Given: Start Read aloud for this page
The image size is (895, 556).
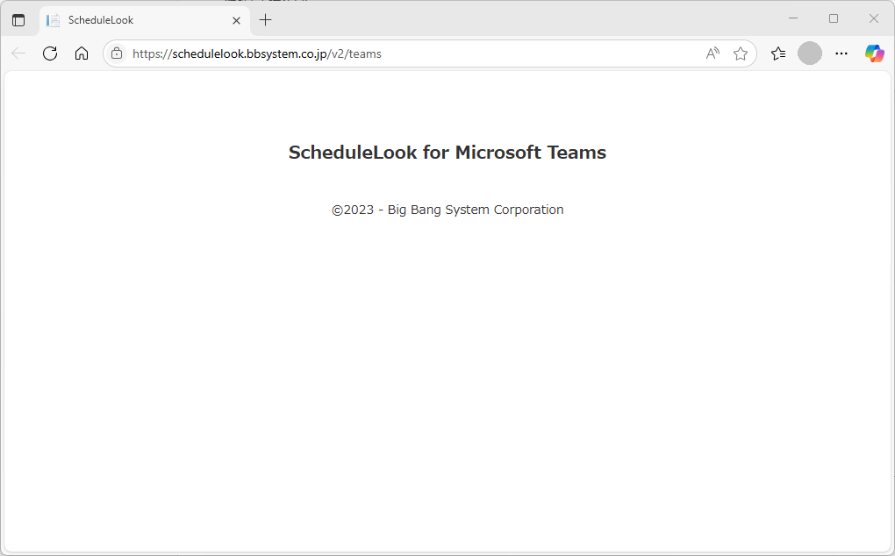Looking at the screenshot, I should (712, 53).
